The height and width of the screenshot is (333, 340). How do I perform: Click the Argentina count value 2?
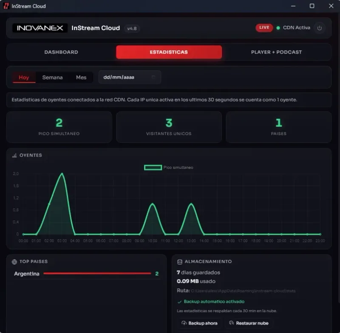(x=157, y=274)
